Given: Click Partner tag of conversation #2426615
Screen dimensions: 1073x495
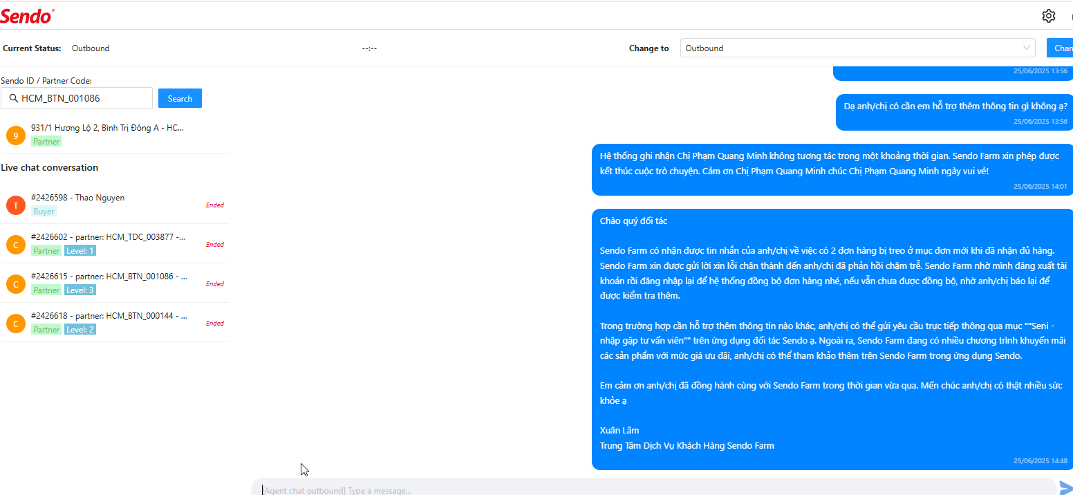Looking at the screenshot, I should click(x=46, y=290).
